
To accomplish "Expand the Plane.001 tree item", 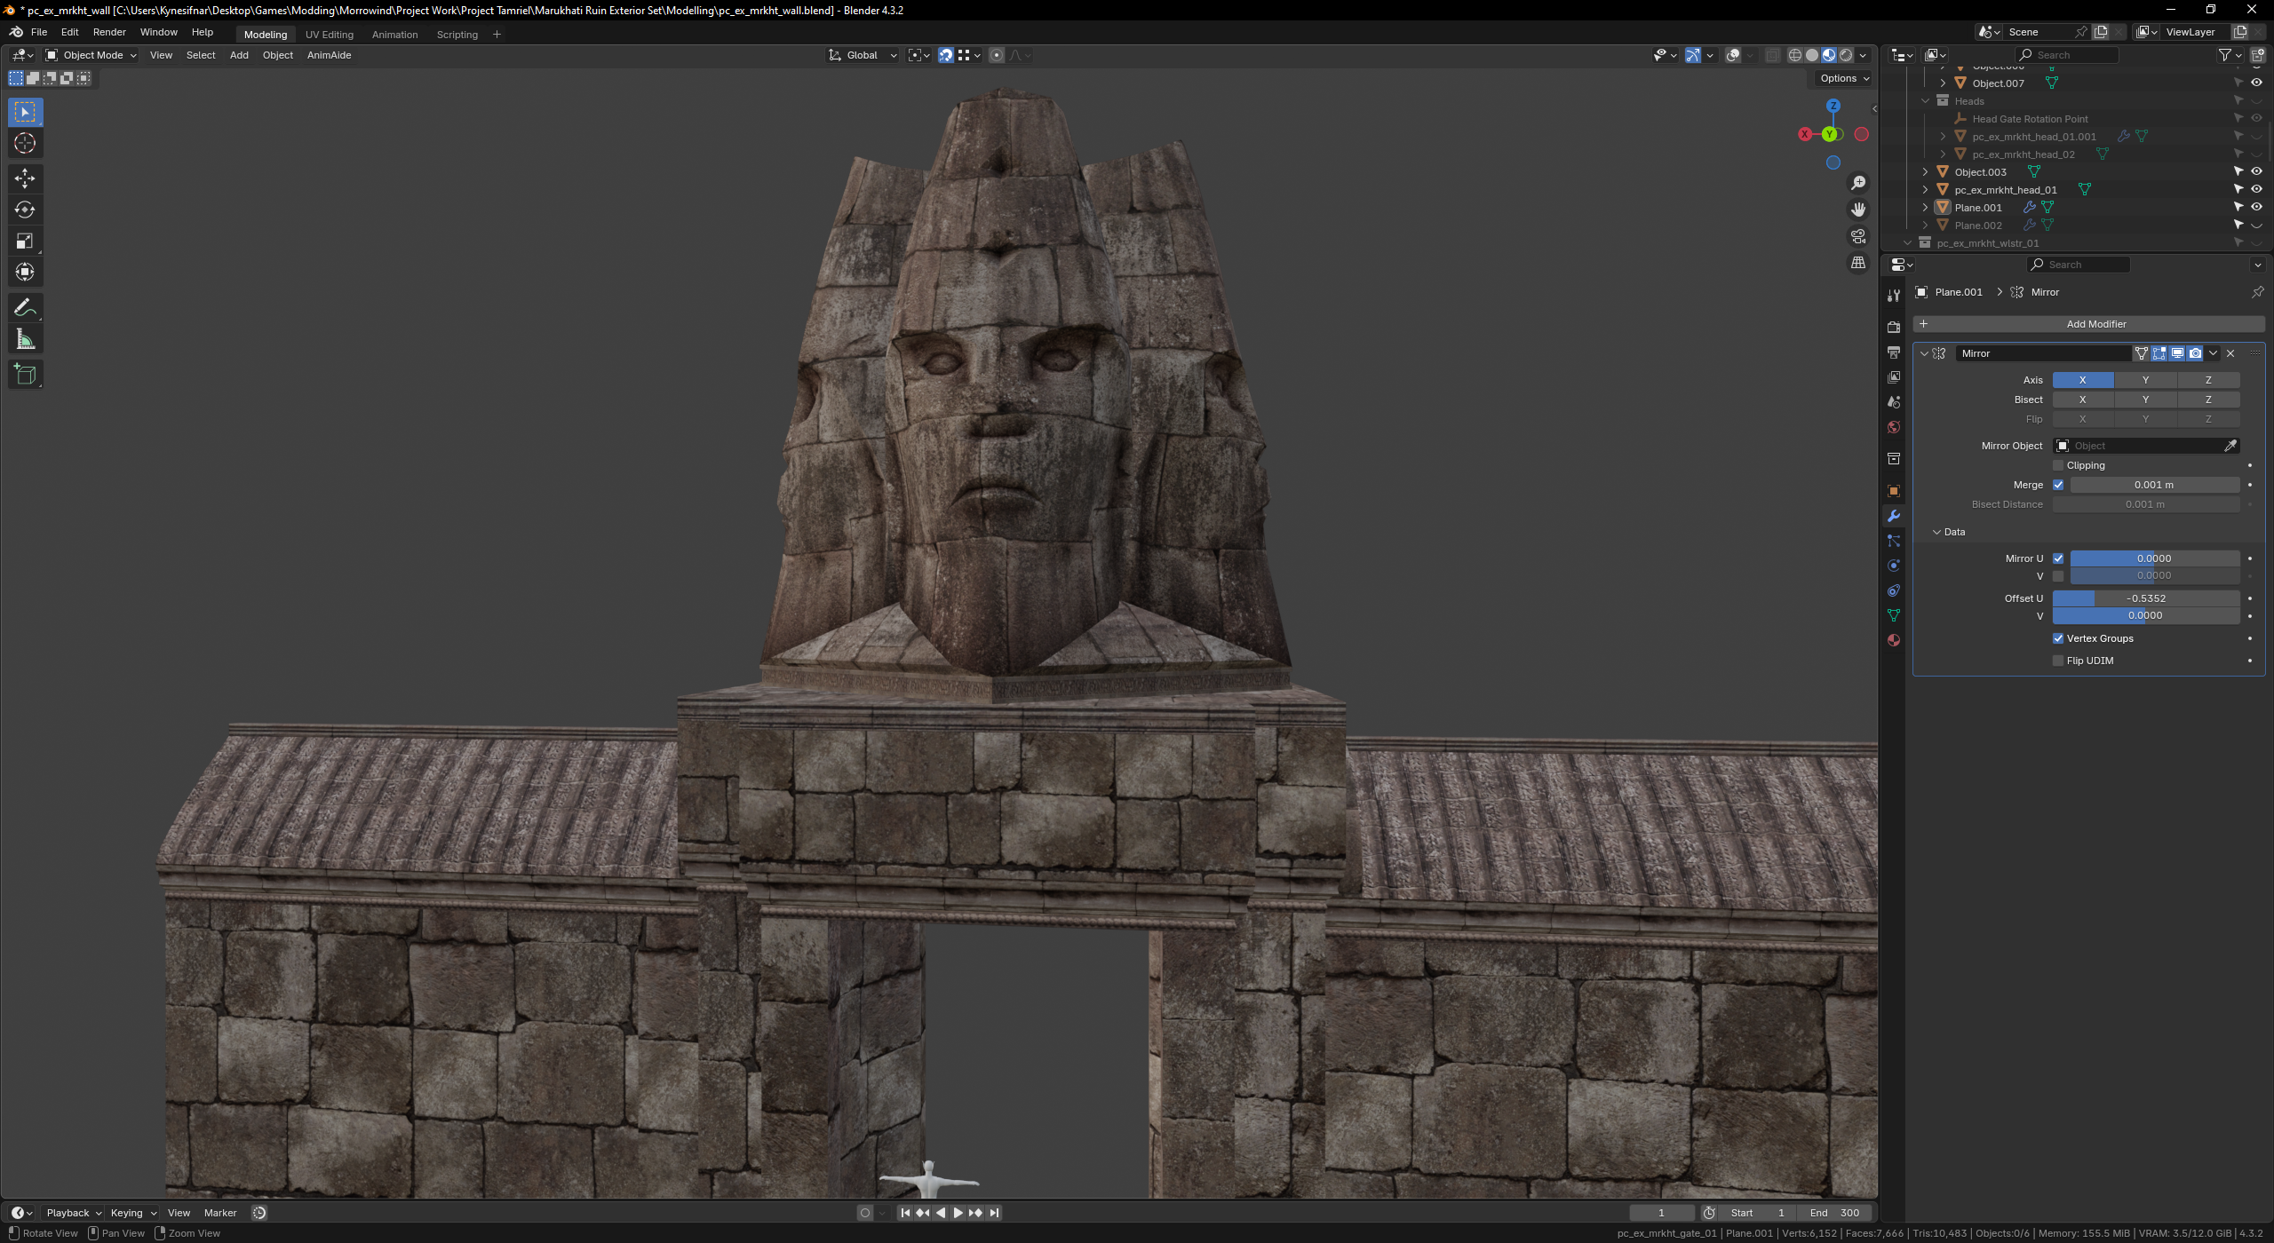I will click(1925, 207).
